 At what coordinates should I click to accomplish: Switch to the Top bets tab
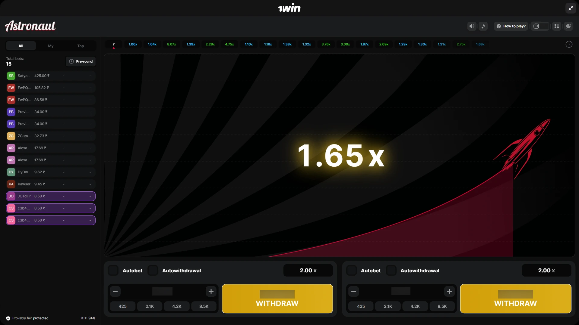(x=81, y=46)
